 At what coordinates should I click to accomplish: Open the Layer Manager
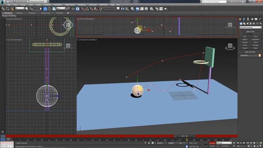point(132,9)
